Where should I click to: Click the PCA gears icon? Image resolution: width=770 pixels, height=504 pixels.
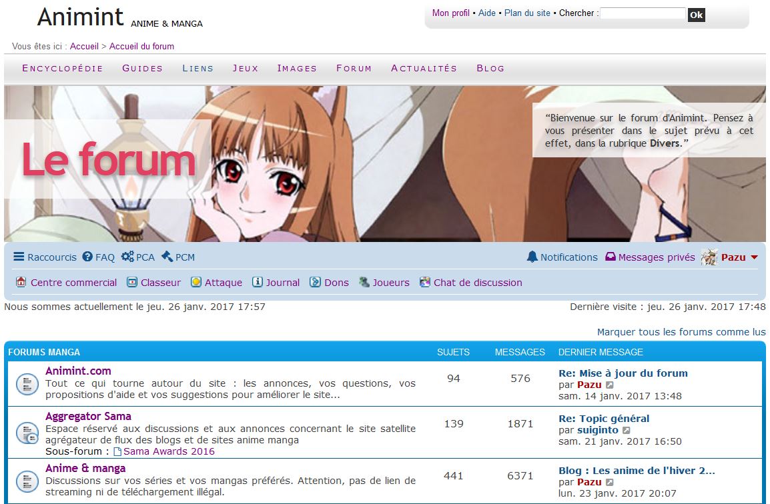pyautogui.click(x=127, y=257)
